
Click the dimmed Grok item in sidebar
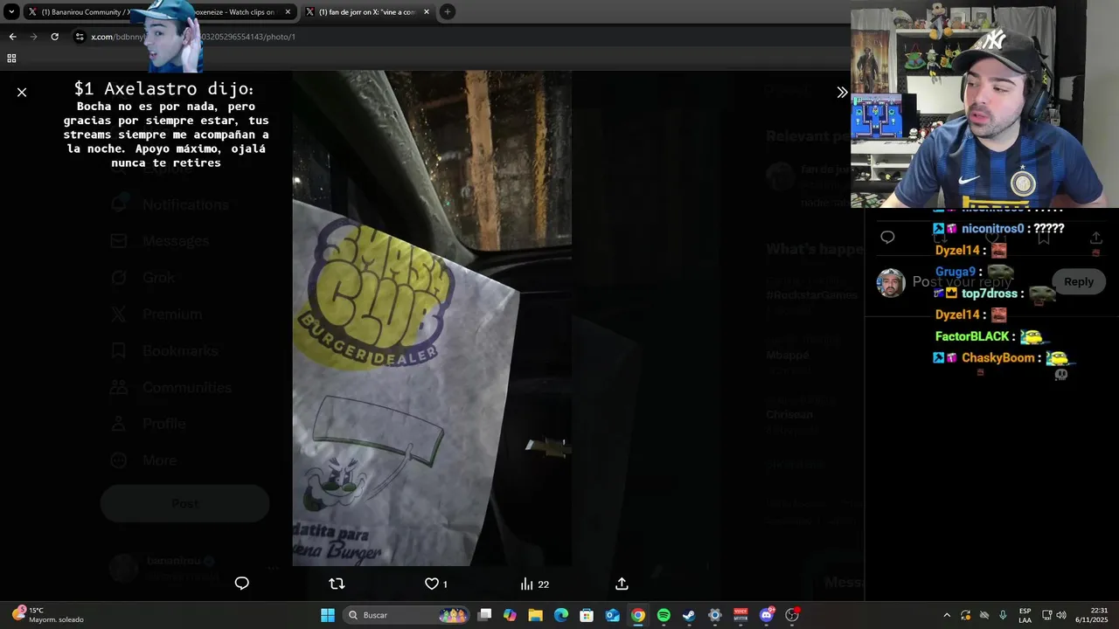[142, 277]
